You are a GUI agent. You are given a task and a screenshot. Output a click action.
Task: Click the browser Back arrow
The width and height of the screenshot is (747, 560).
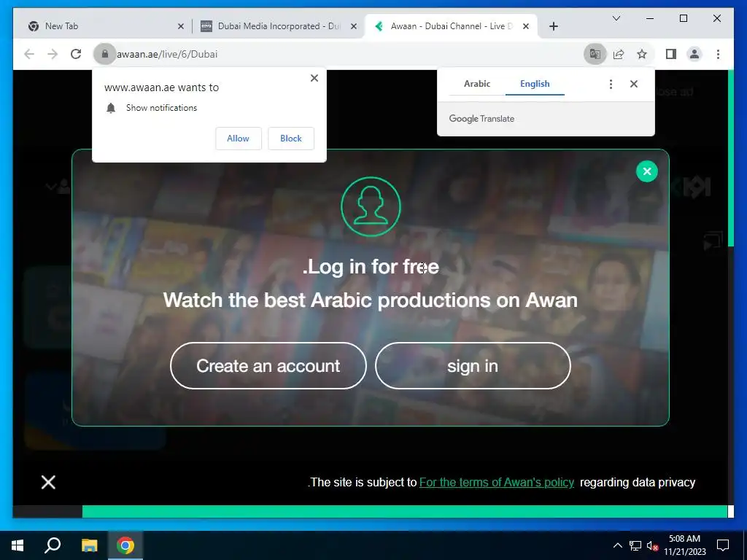coord(29,54)
